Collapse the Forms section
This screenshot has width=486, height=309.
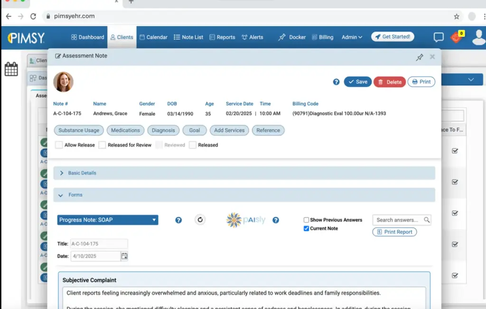244,195
